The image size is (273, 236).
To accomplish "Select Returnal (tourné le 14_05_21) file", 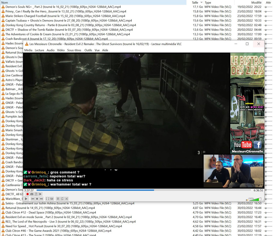I will pyautogui.click(x=50, y=208).
